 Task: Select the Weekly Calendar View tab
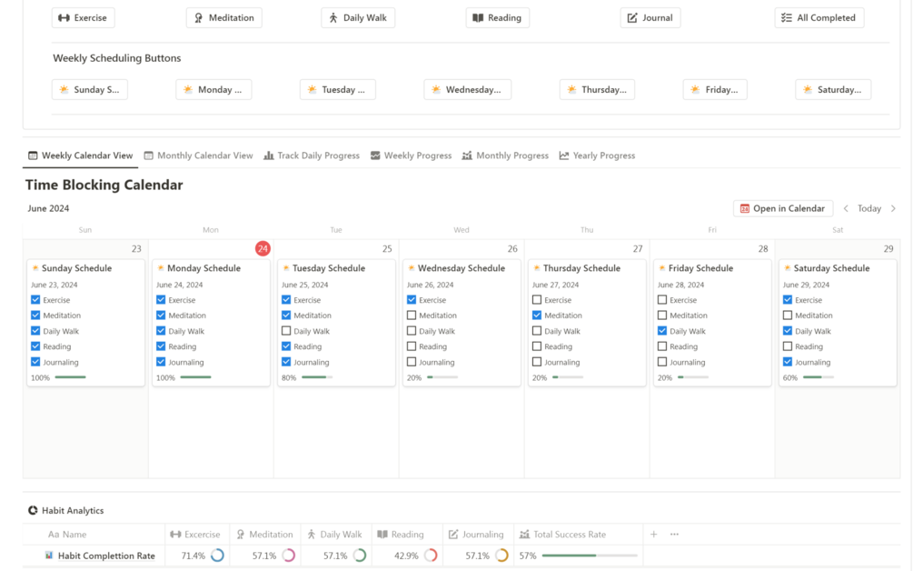[80, 155]
